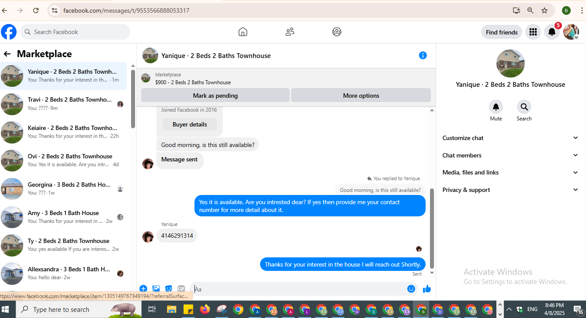This screenshot has width=586, height=318.
Task: Open the Windows Start menu
Action: (x=6, y=309)
